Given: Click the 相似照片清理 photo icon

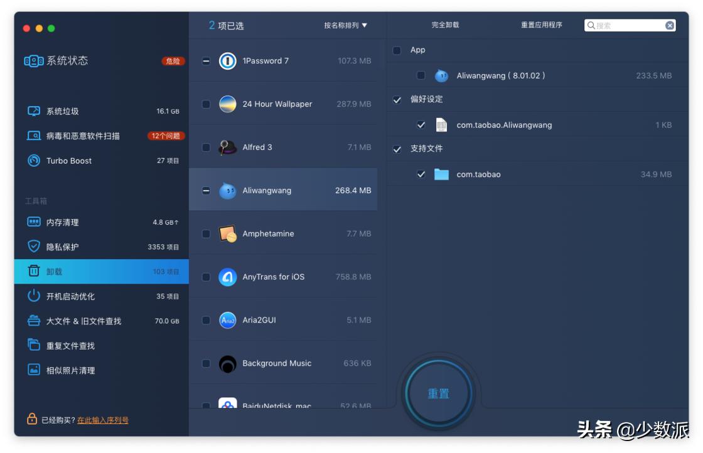Looking at the screenshot, I should [34, 370].
